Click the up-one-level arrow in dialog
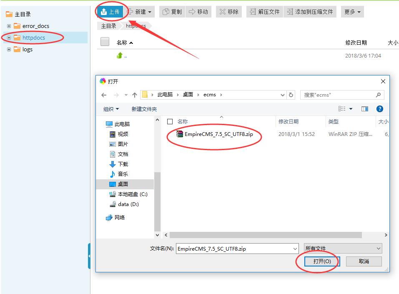This screenshot has height=294, width=399. [x=135, y=95]
